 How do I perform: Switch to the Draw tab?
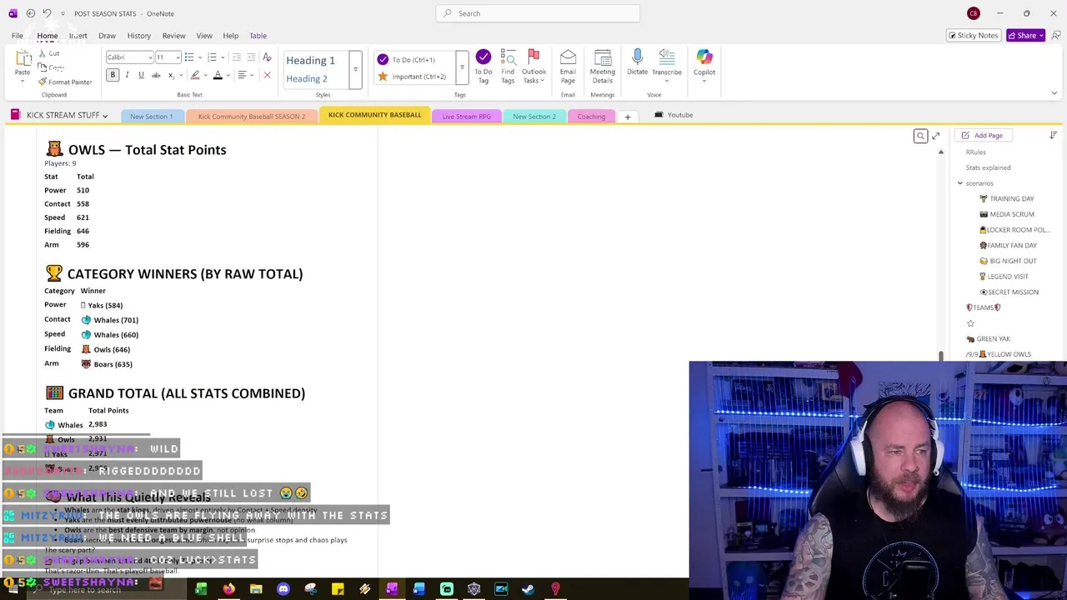click(x=107, y=36)
